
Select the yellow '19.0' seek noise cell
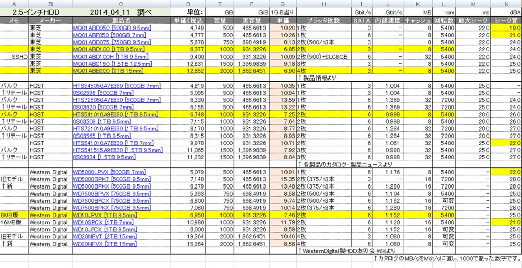tap(506, 28)
